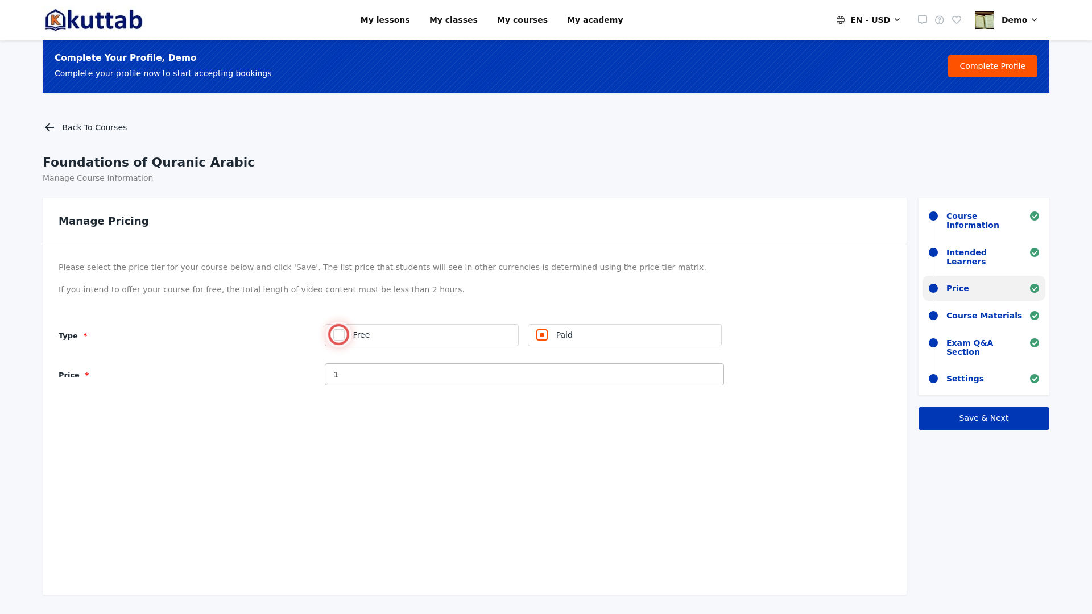Go to My lessons
Screen dimensions: 1092x614
pos(385,20)
